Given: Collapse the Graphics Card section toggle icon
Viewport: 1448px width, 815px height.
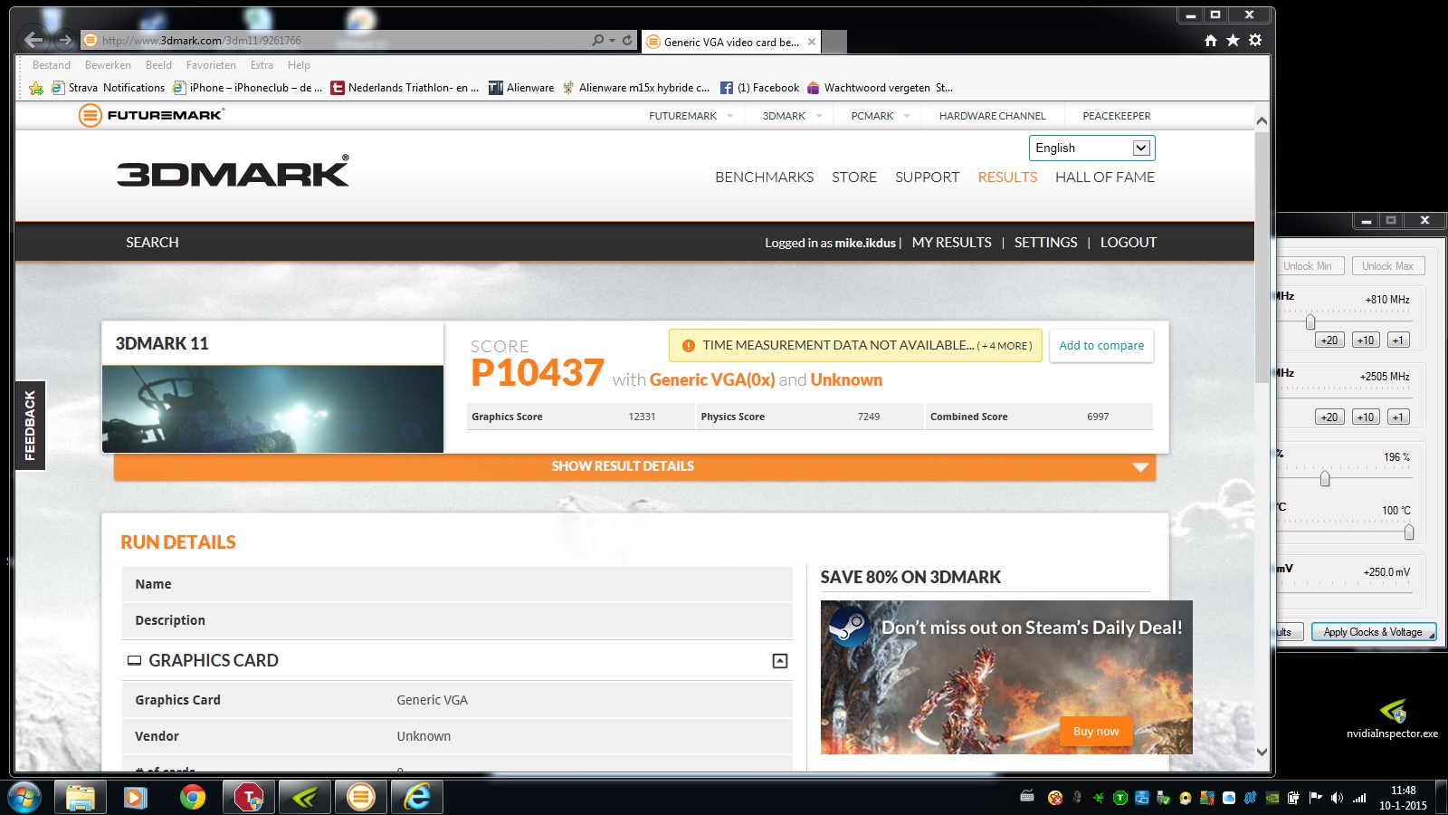Looking at the screenshot, I should (780, 661).
